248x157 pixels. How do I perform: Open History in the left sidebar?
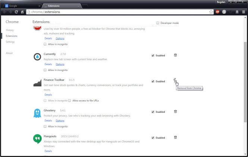[10, 30]
